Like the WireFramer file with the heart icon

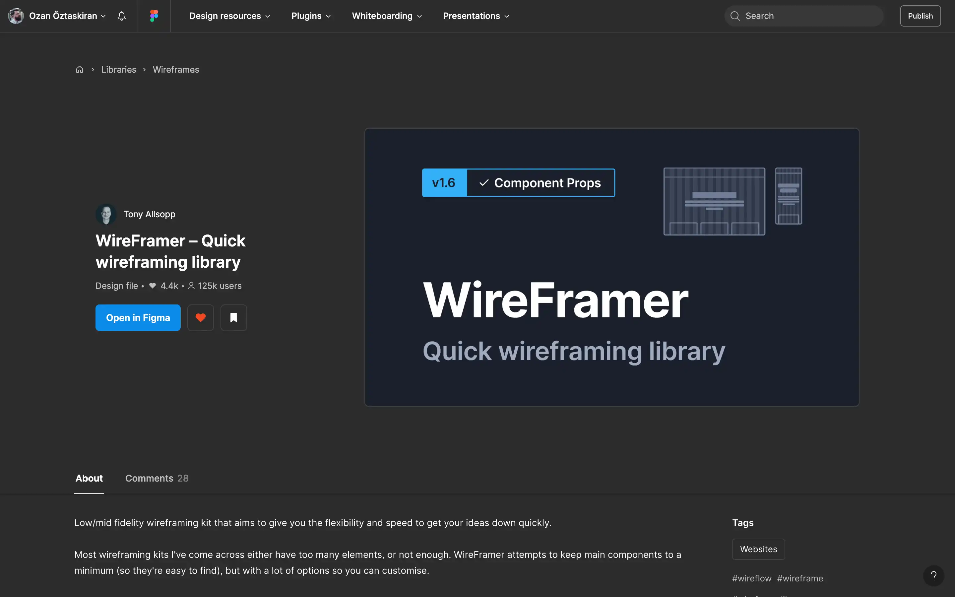point(201,317)
